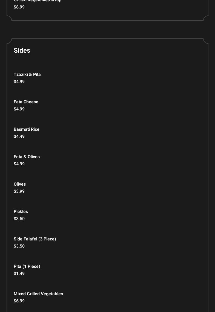Click the price under Tzaziki & Pita
The height and width of the screenshot is (312, 215).
coord(19,82)
